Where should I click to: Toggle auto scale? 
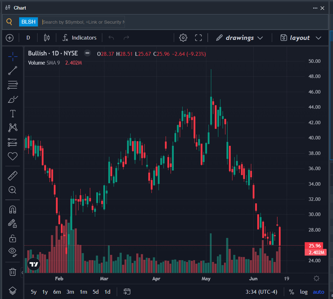(x=318, y=292)
